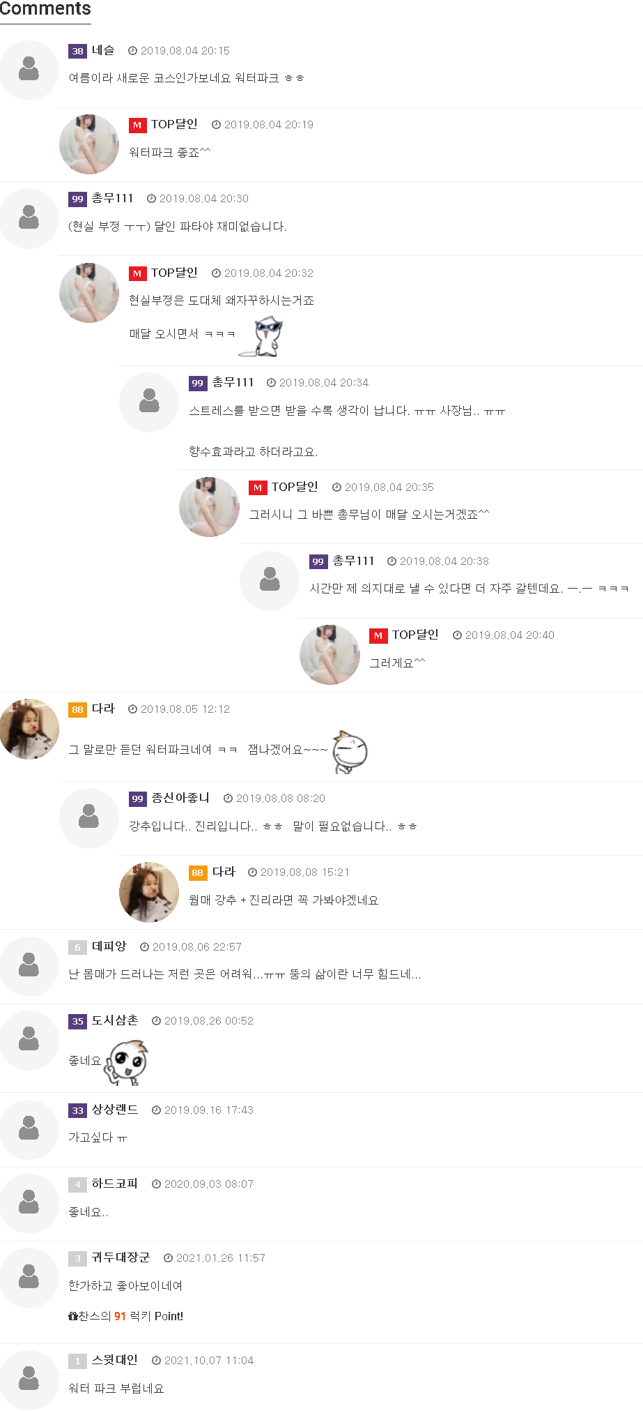The height and width of the screenshot is (1413, 643).
Task: Click the winking emoticon in 도시삼촌's comment
Action: click(127, 1061)
